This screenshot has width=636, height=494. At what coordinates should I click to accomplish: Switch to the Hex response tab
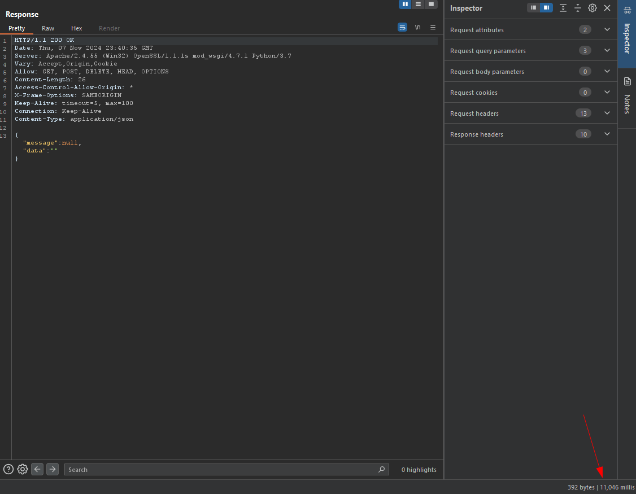point(77,28)
